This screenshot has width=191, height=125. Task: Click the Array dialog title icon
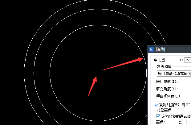(151, 49)
